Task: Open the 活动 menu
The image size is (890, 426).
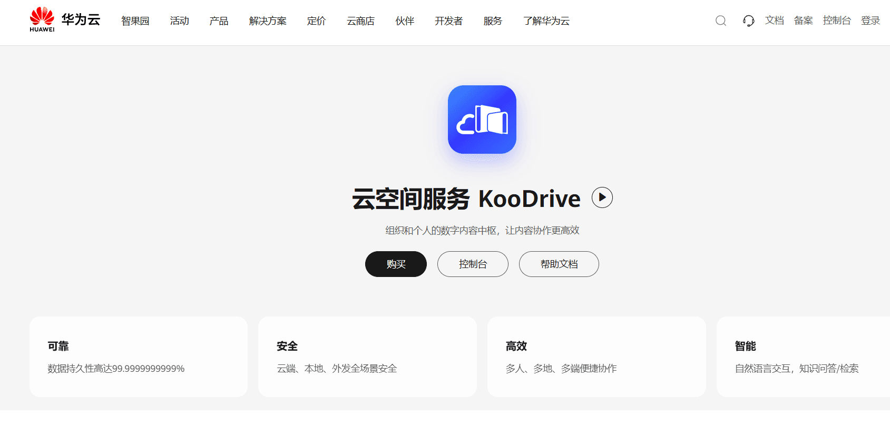Action: click(180, 21)
